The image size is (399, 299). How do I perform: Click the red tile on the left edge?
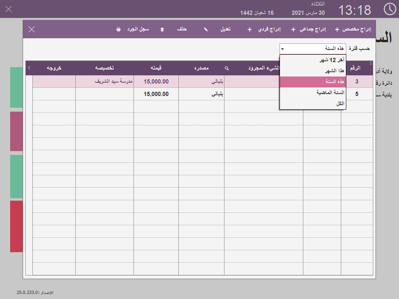pyautogui.click(x=16, y=226)
